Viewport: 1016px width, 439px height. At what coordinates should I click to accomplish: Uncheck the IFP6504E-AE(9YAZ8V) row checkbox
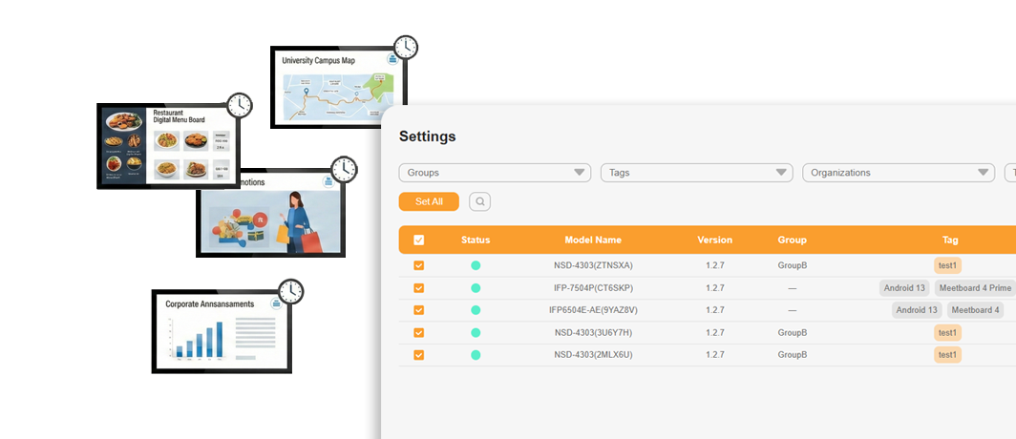coord(418,310)
